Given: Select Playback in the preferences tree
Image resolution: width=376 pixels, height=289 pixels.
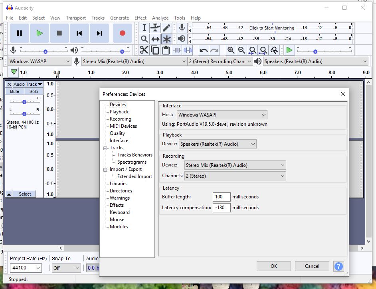Looking at the screenshot, I should pyautogui.click(x=119, y=112).
